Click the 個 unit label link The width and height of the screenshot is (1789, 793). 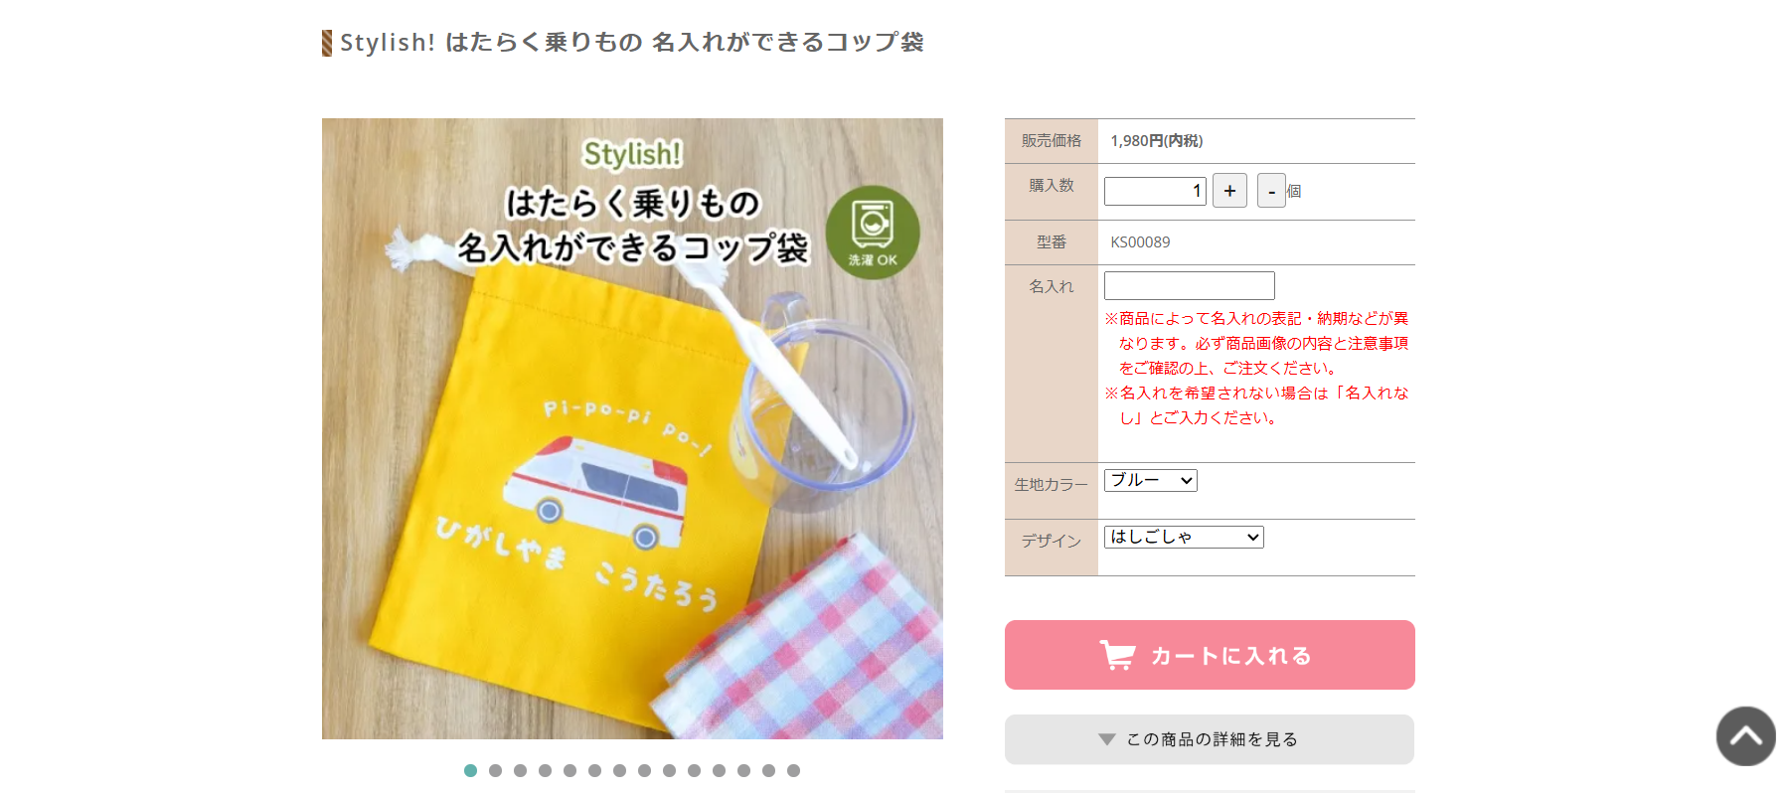(x=1294, y=192)
